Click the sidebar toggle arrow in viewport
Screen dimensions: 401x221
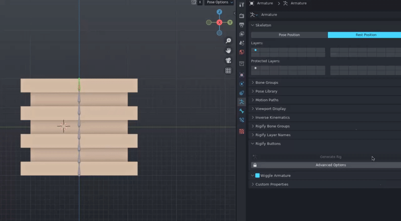click(235, 13)
